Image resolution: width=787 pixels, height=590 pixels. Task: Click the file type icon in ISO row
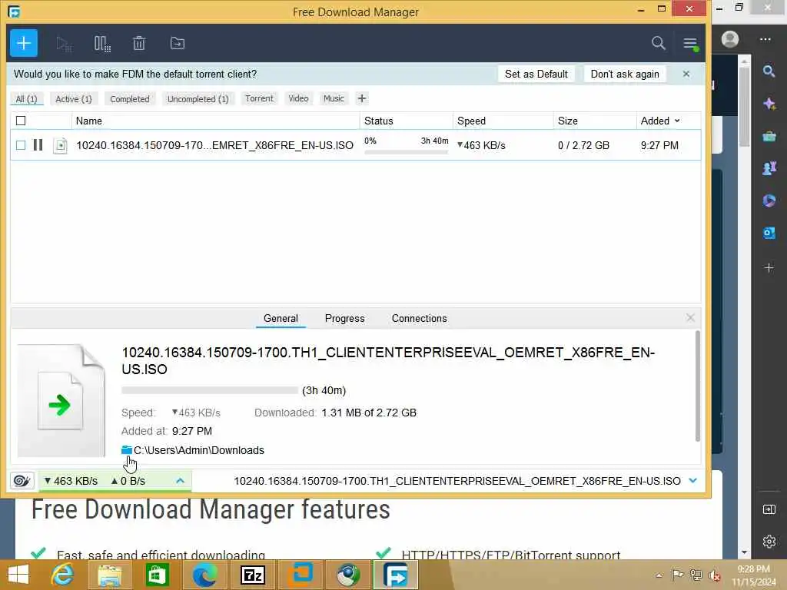pyautogui.click(x=60, y=145)
